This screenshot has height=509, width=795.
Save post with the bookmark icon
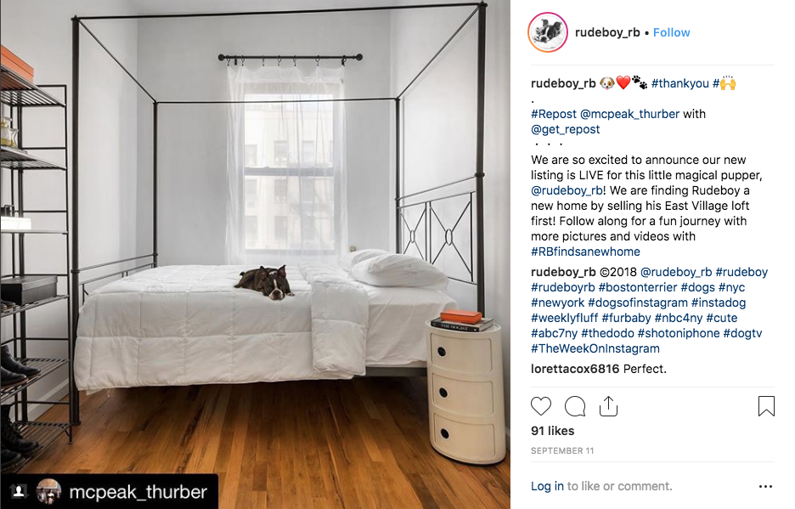pos(766,406)
